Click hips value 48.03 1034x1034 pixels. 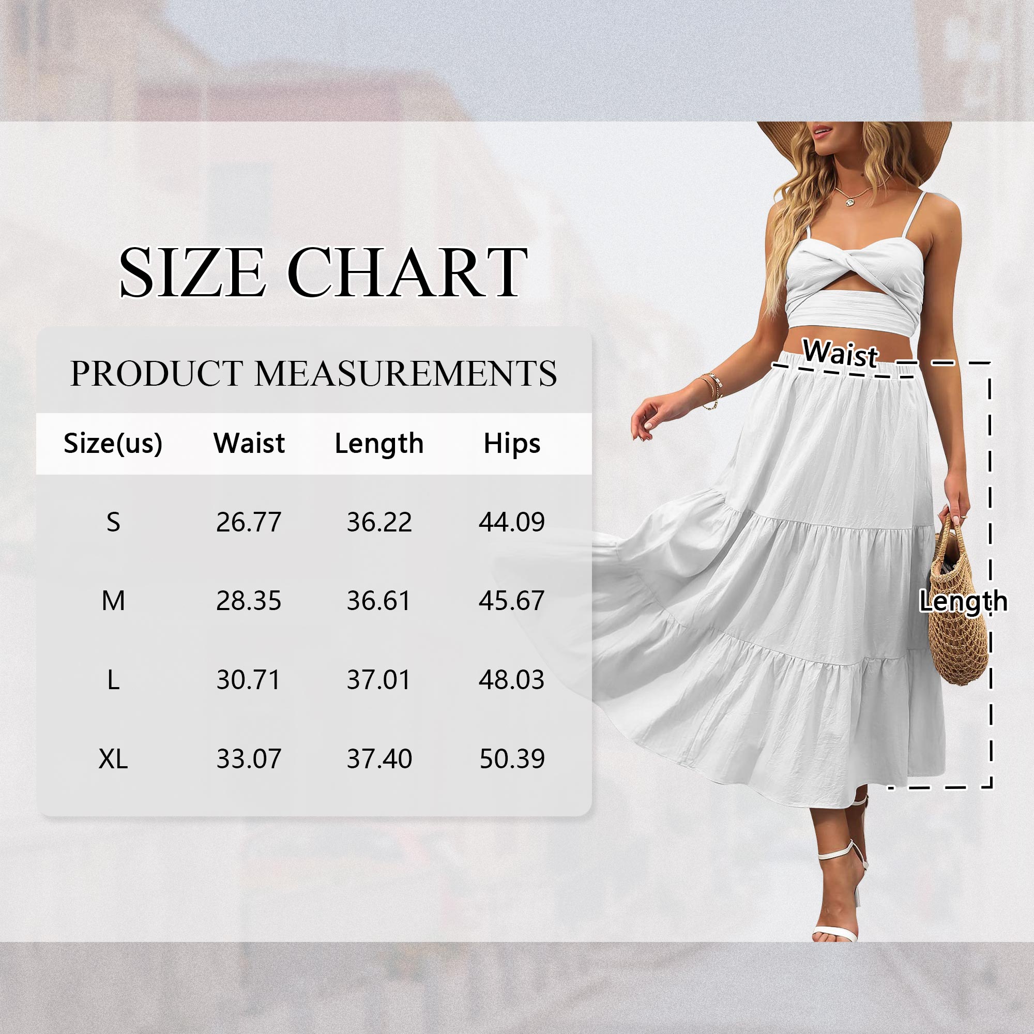(x=512, y=680)
